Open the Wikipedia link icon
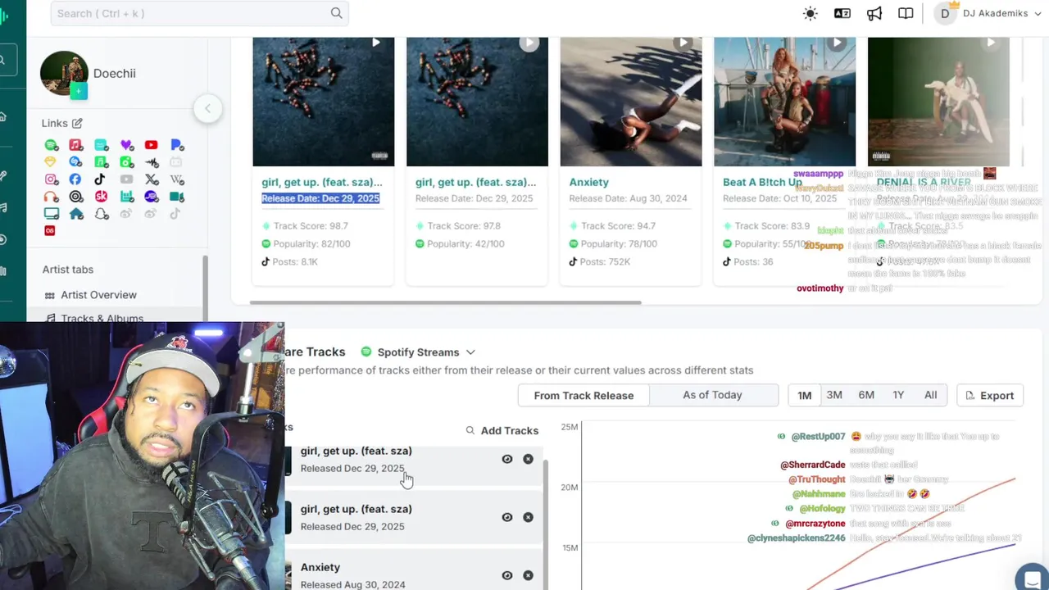The image size is (1049, 590). click(x=176, y=179)
